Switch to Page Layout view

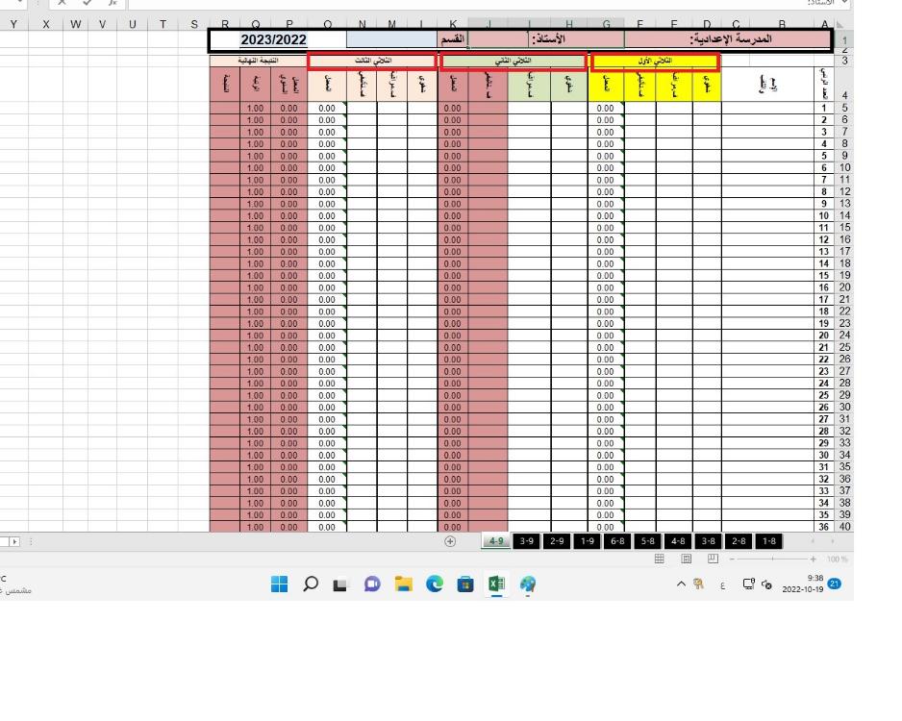pyautogui.click(x=687, y=559)
